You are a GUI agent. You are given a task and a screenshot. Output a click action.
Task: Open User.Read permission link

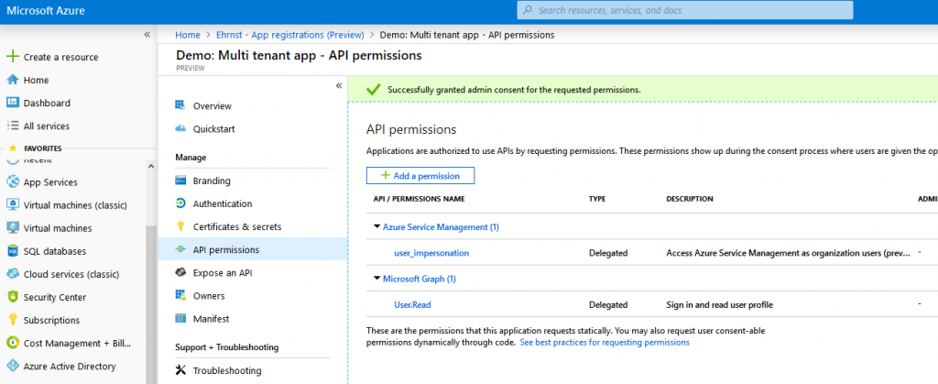tap(412, 304)
